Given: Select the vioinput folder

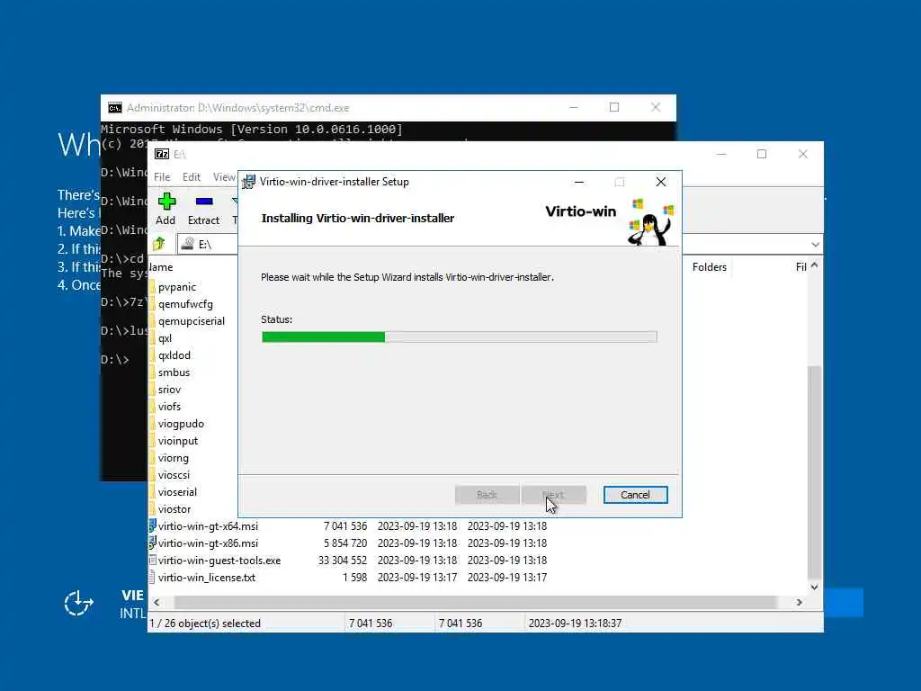Looking at the screenshot, I should [177, 441].
